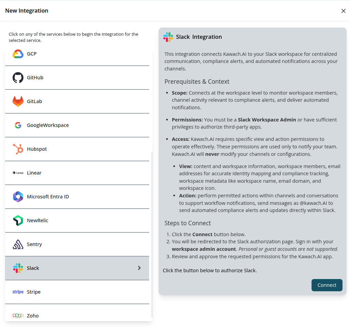Click the GCP service icon
The width and height of the screenshot is (350, 327).
click(x=18, y=53)
